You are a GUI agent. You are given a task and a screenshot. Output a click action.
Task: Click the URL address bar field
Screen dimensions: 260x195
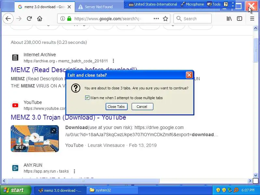[x=108, y=19]
